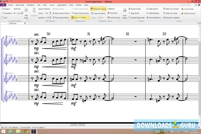Viewport: 201px width, 134px height.
Task: Open the File tab
Action: (3, 5)
